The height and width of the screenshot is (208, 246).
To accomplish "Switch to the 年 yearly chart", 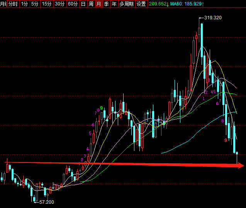I will (x=114, y=4).
